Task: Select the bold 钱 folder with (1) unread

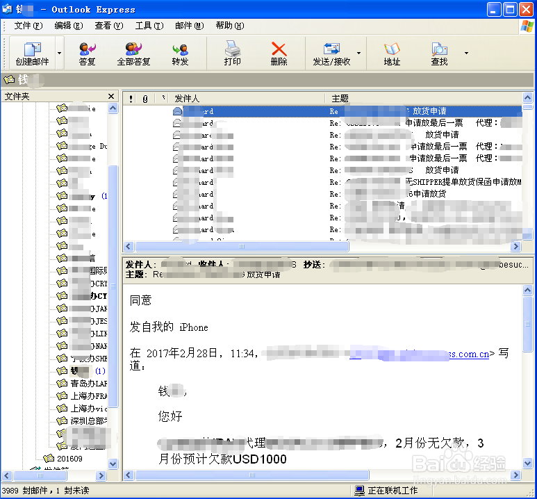Action: click(x=88, y=371)
